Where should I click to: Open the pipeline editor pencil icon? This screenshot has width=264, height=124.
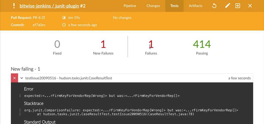228,6
